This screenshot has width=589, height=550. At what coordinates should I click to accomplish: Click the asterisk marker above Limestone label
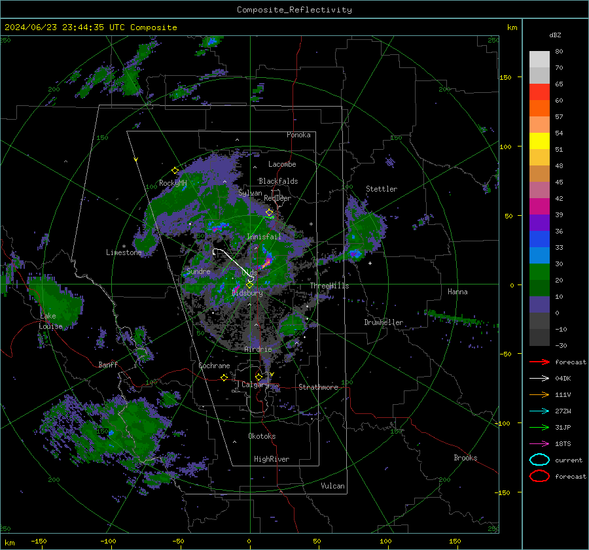point(124,247)
